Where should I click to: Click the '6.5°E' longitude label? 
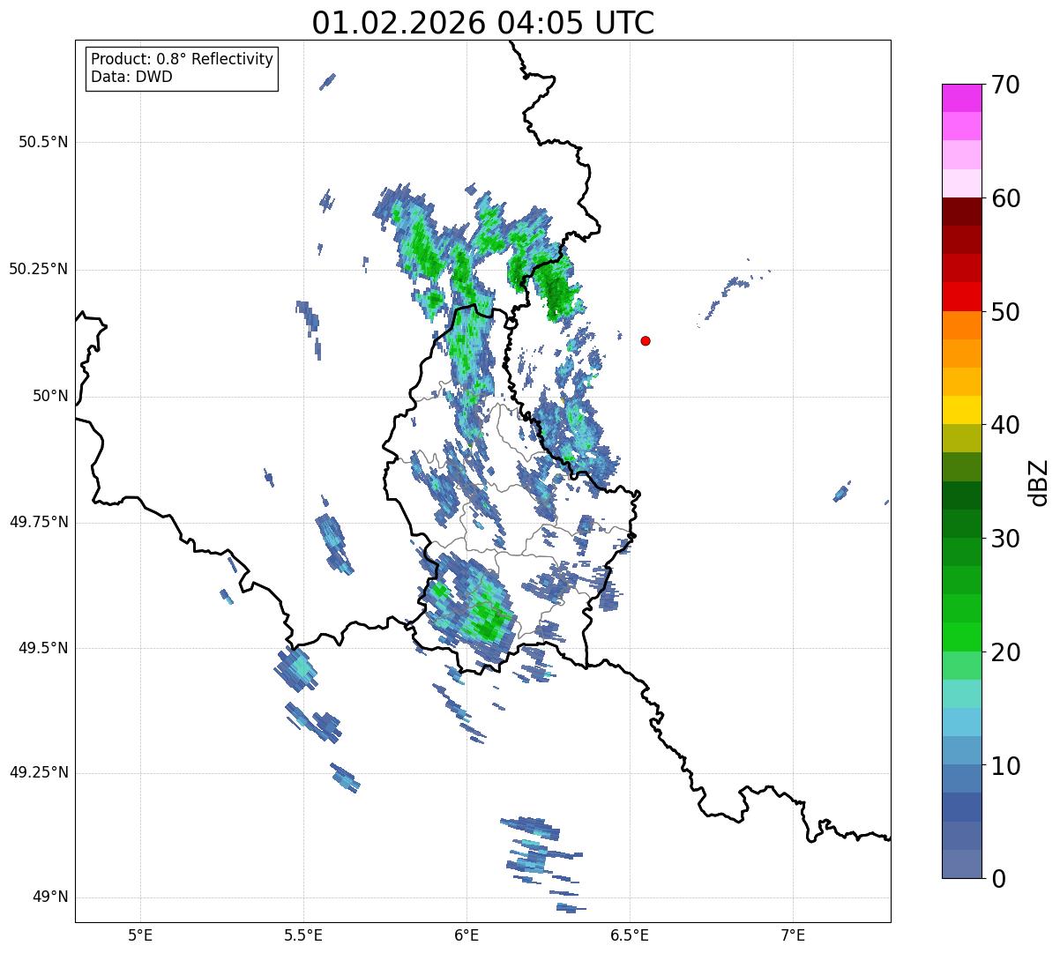[x=630, y=935]
